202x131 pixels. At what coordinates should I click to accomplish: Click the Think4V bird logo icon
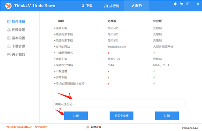point(8,6)
